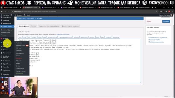Choose Рубрики in the flyout menu
The height and width of the screenshot is (98, 175).
[18, 61]
